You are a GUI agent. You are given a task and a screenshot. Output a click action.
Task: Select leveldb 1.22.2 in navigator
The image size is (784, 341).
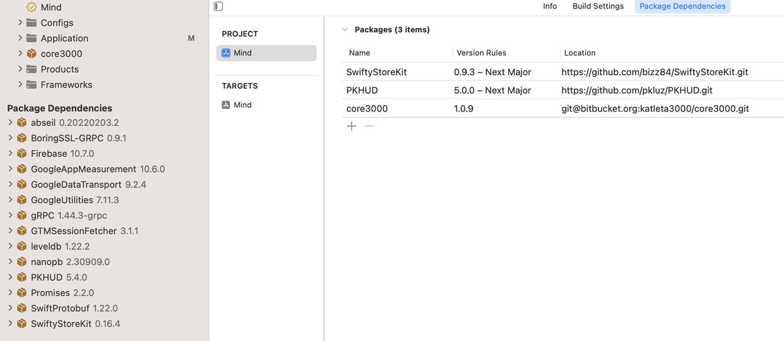click(60, 246)
